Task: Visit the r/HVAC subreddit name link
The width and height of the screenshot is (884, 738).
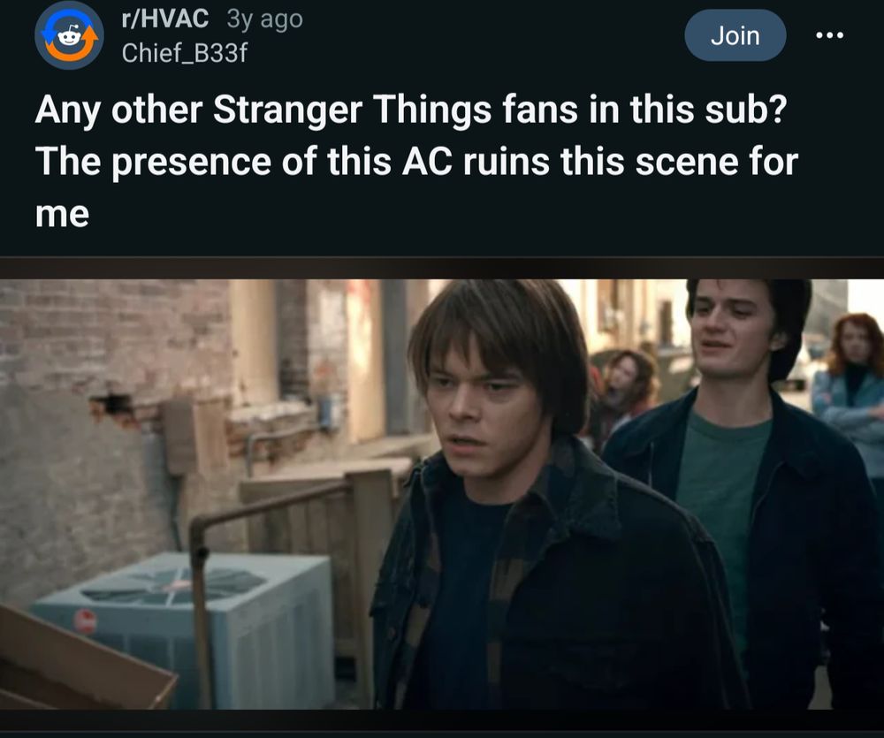Action: (x=165, y=19)
